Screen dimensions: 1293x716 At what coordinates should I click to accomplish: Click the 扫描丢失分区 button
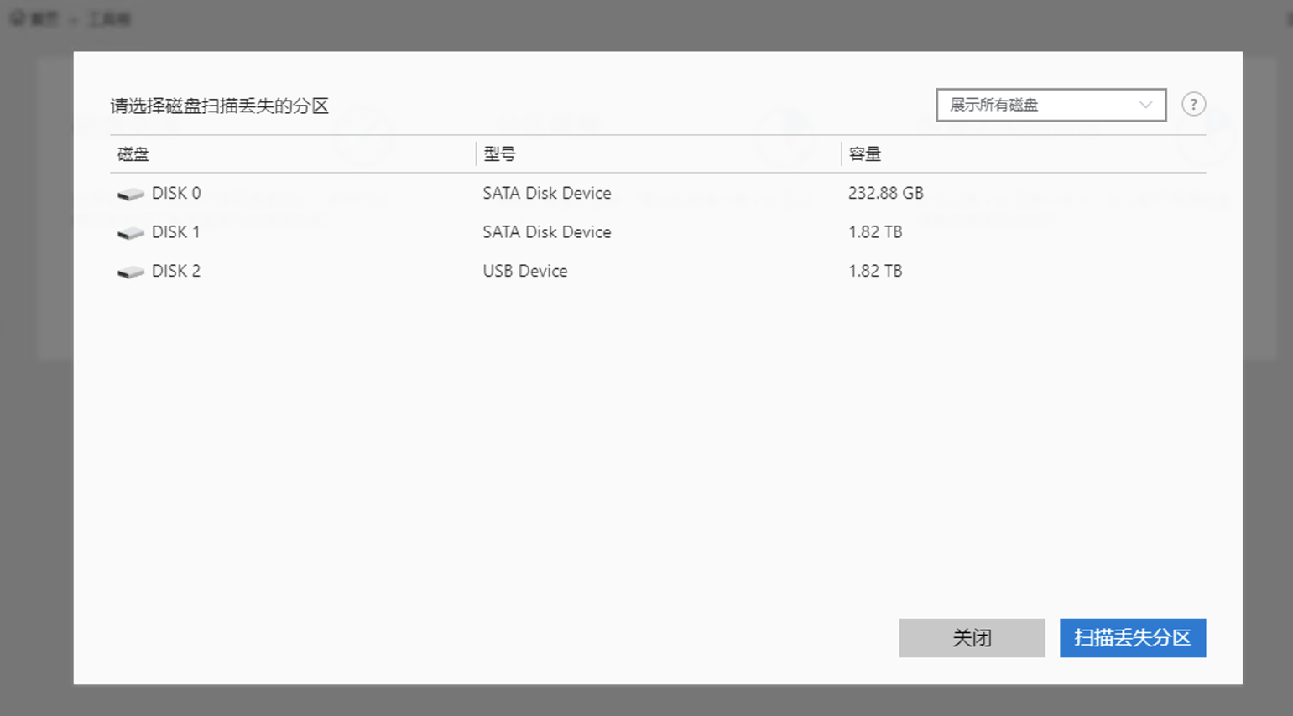pos(1133,638)
